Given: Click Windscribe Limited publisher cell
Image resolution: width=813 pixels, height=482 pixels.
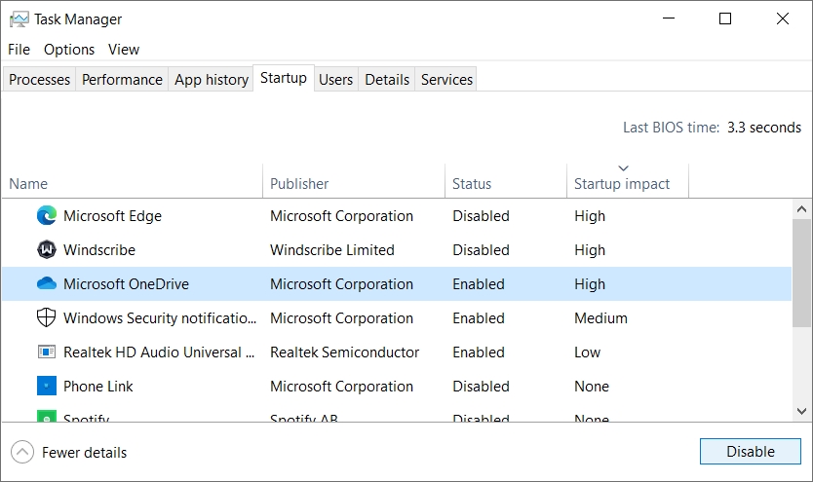Looking at the screenshot, I should point(331,250).
